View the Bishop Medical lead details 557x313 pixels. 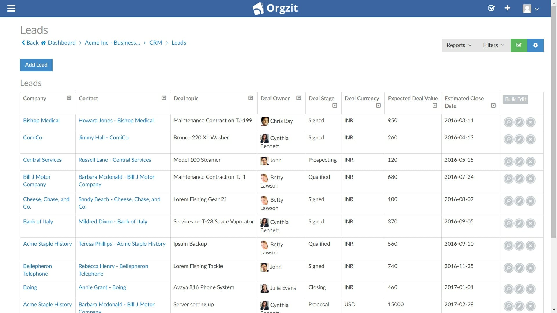[x=509, y=122]
